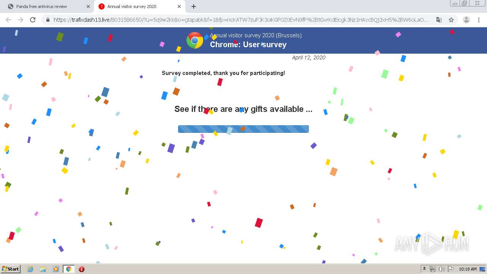Select the Chrome taskbar button

coord(69,269)
